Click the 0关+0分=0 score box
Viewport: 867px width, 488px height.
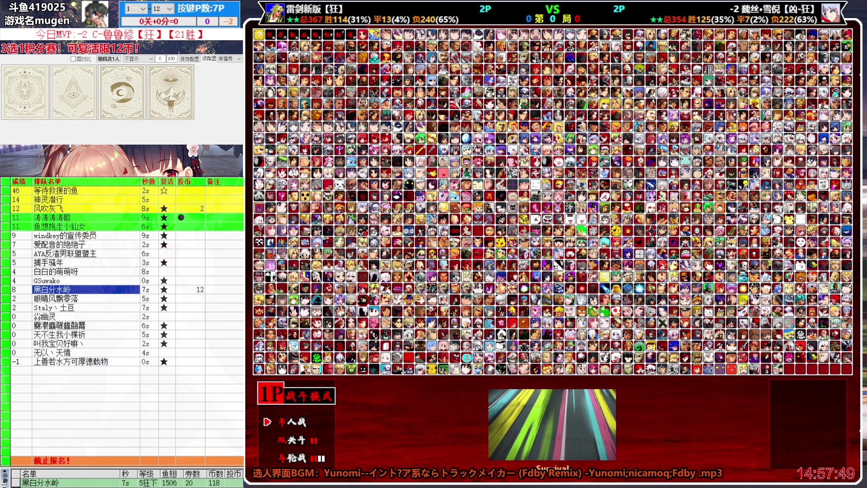[x=158, y=21]
